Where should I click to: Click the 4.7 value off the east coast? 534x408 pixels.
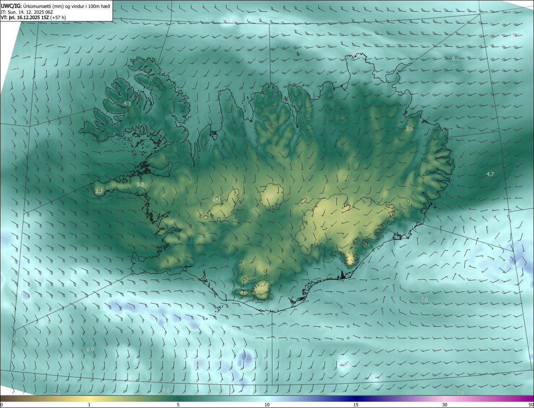(x=490, y=174)
